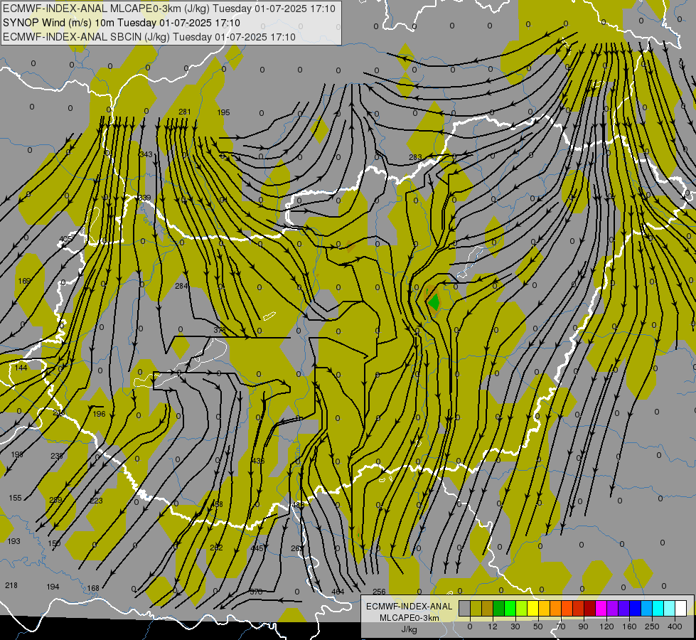Click the legend label 'MLCAPE0-3km'
Image resolution: width=696 pixels, height=640 pixels.
[409, 618]
